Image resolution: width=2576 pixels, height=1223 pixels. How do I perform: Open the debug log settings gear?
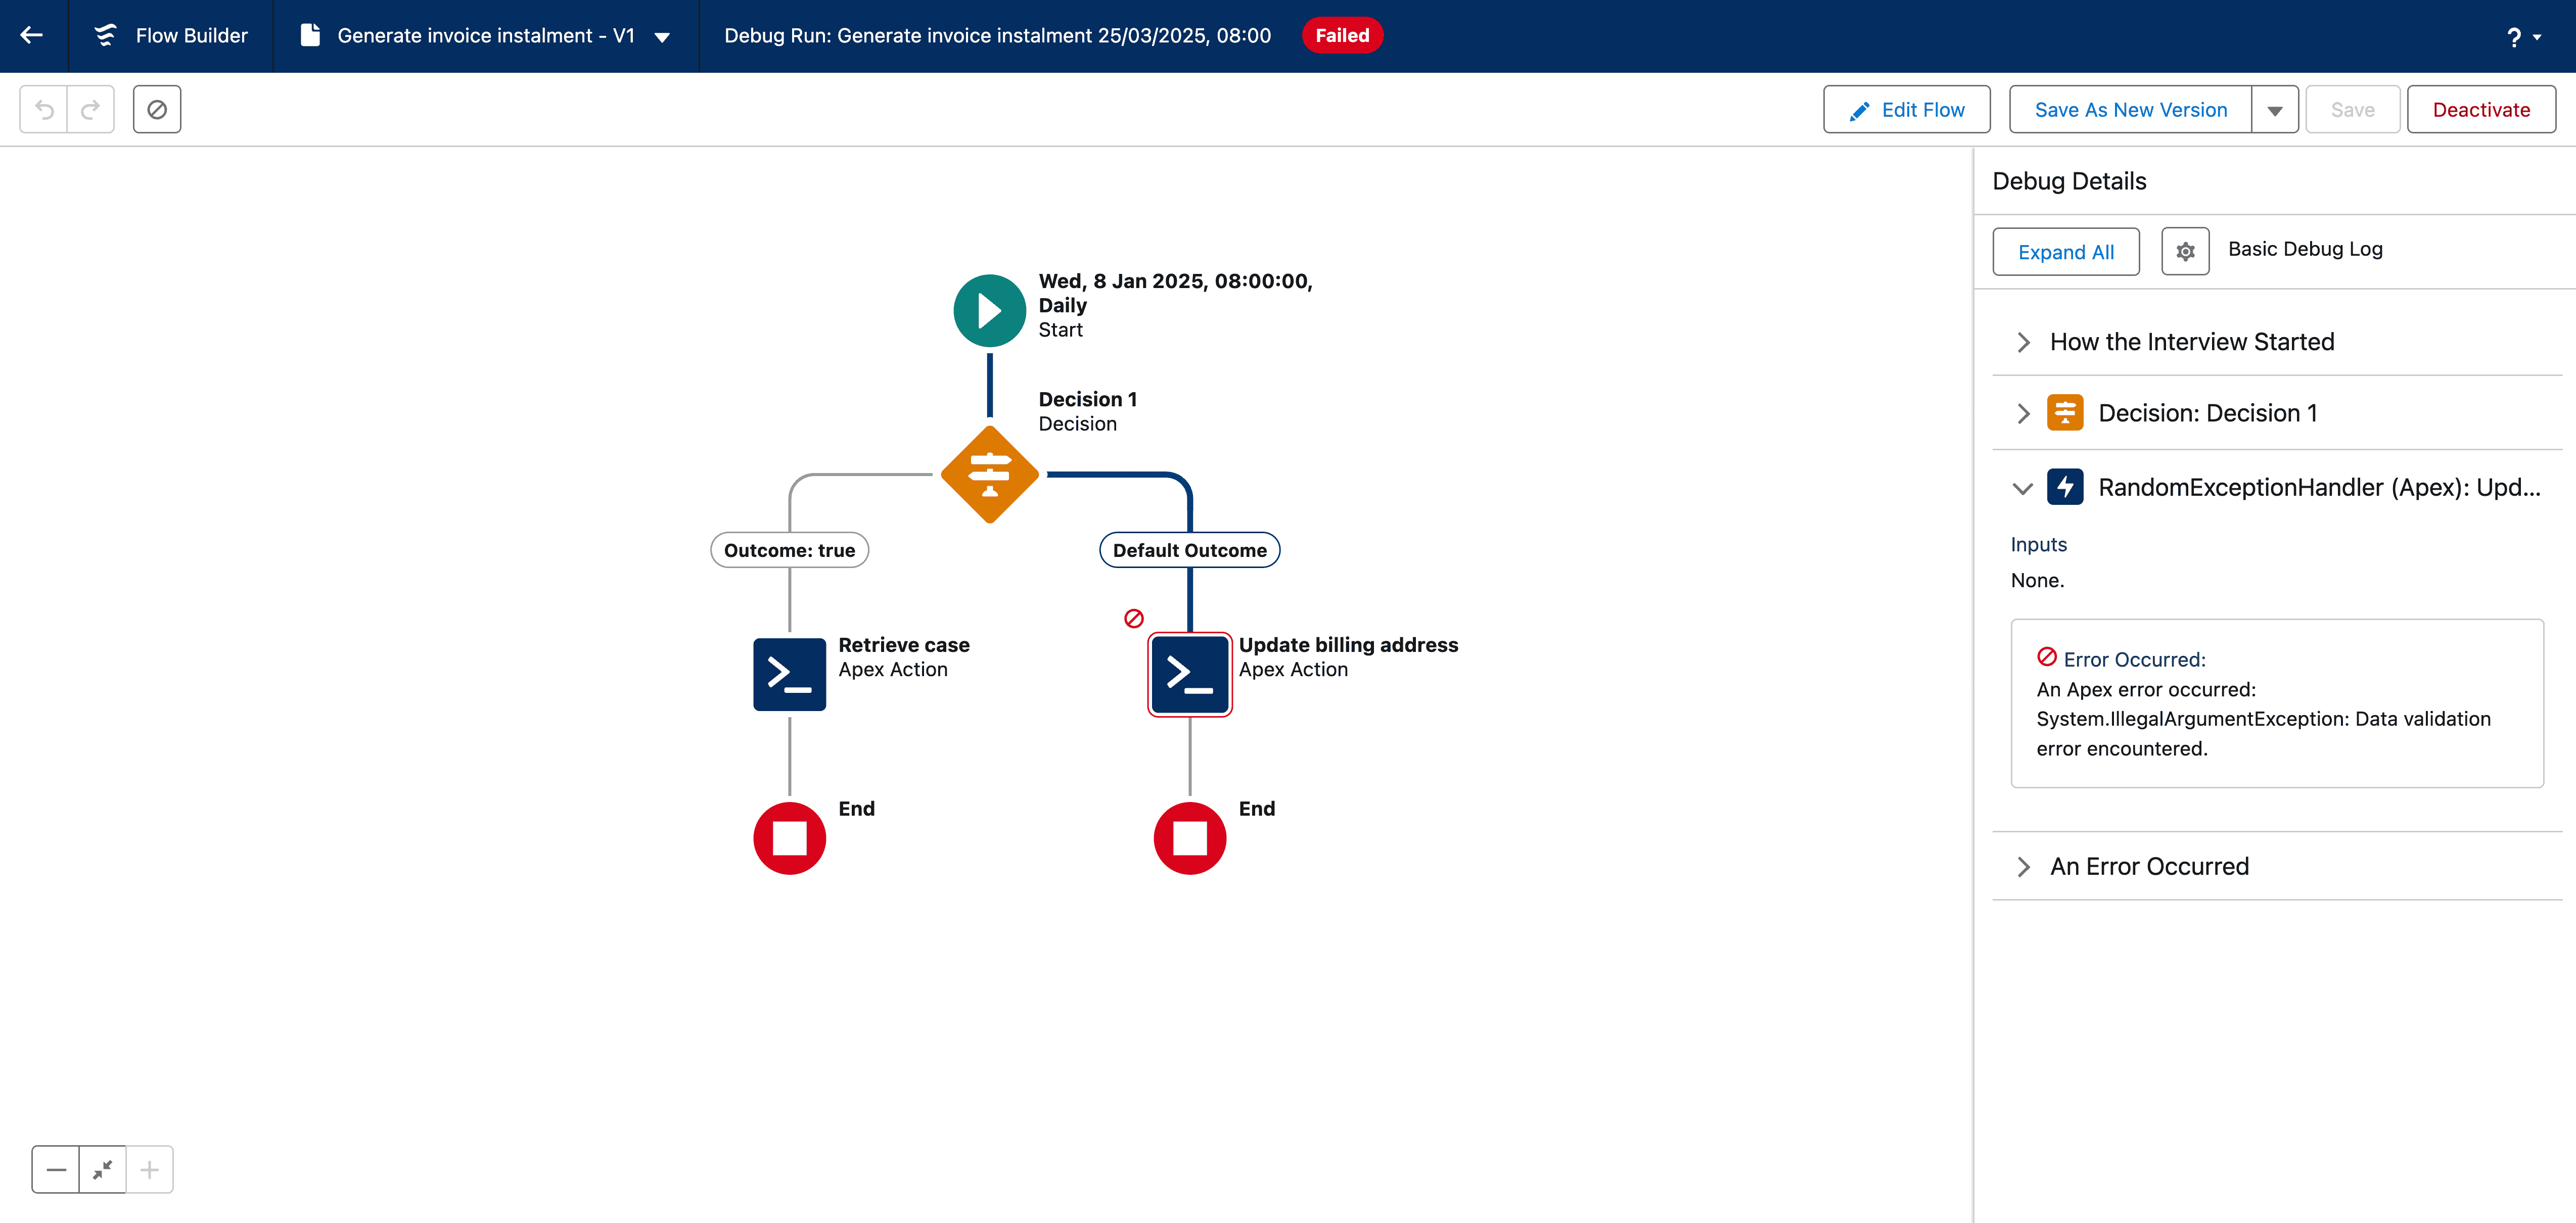(x=2185, y=251)
